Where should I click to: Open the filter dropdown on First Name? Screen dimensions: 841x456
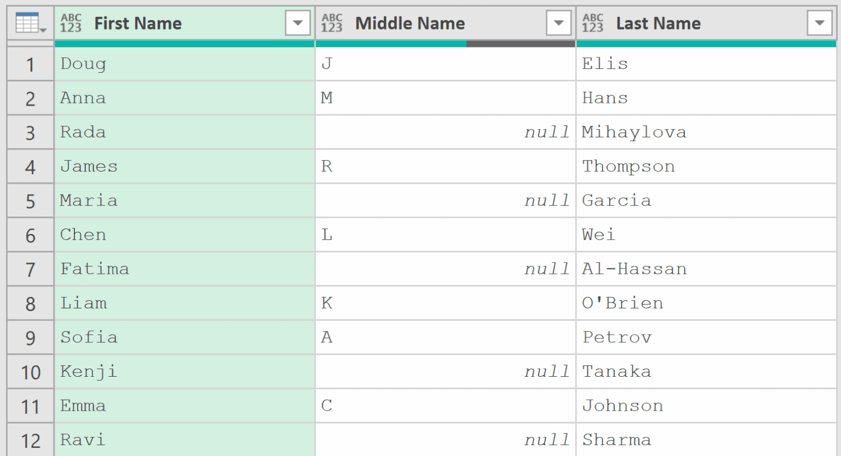(x=297, y=23)
